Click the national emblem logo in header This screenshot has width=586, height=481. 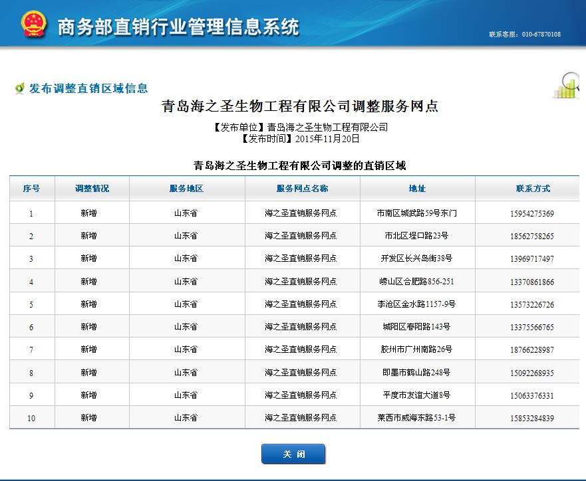(x=33, y=25)
